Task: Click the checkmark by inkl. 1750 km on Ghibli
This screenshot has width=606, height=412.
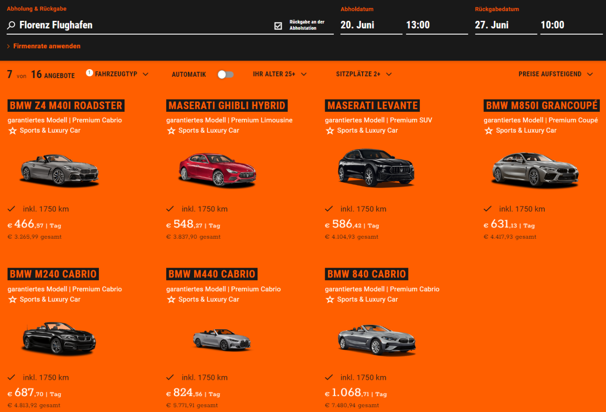Action: pos(170,209)
